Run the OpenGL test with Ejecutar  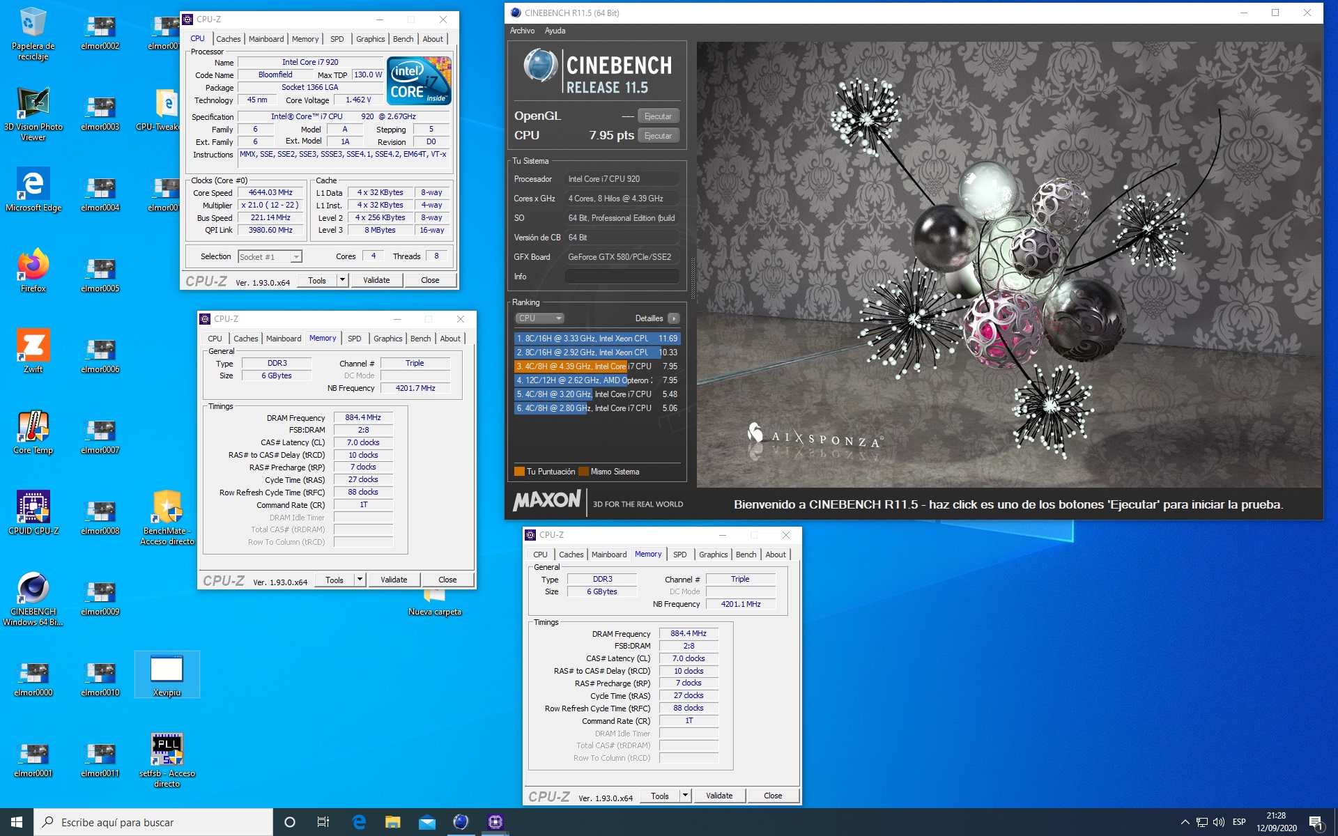(x=658, y=116)
